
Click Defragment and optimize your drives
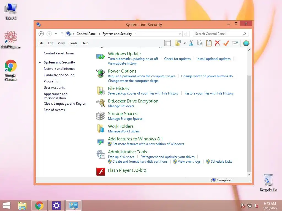167,157
